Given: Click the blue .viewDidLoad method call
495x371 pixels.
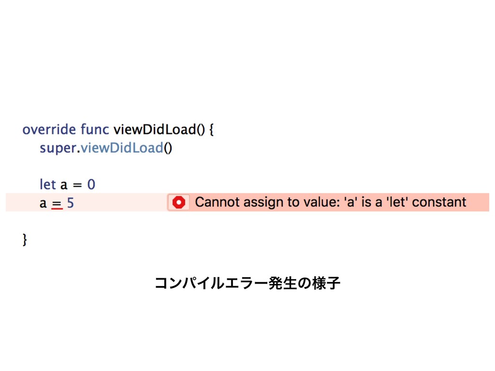Looking at the screenshot, I should pos(120,148).
